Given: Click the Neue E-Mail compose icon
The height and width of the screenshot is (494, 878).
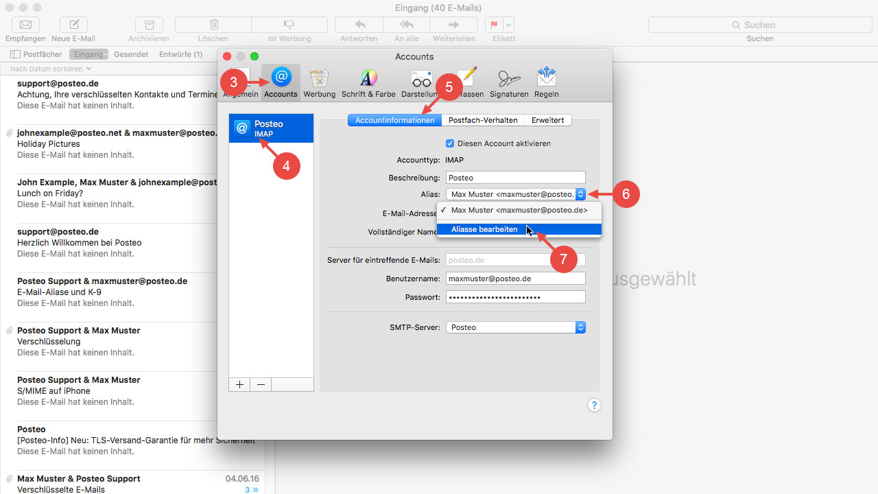Looking at the screenshot, I should pyautogui.click(x=73, y=25).
